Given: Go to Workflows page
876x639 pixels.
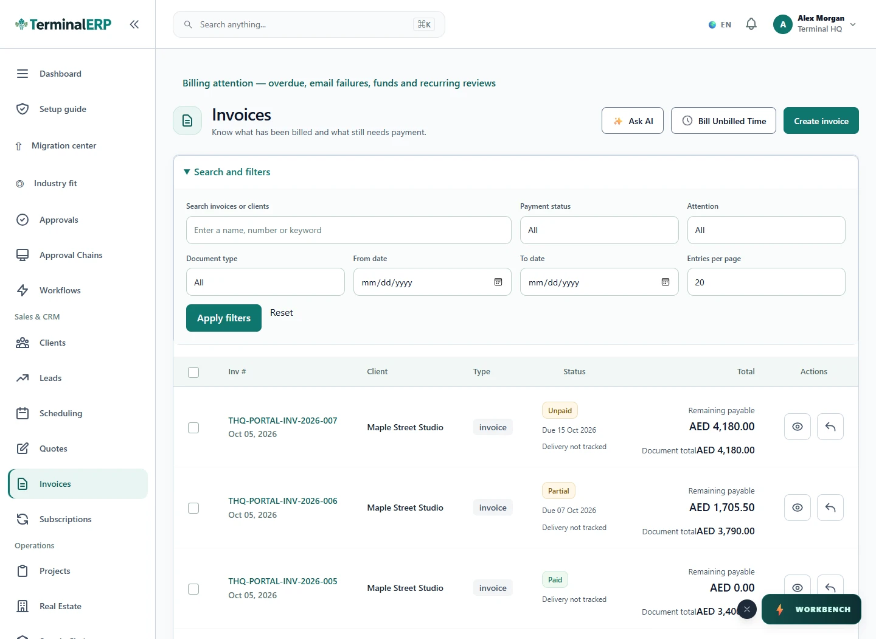Looking at the screenshot, I should pyautogui.click(x=78, y=290).
